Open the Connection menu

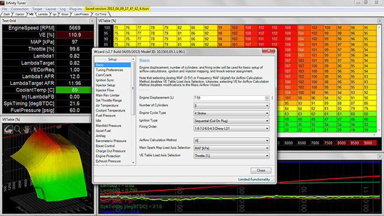(19, 9)
